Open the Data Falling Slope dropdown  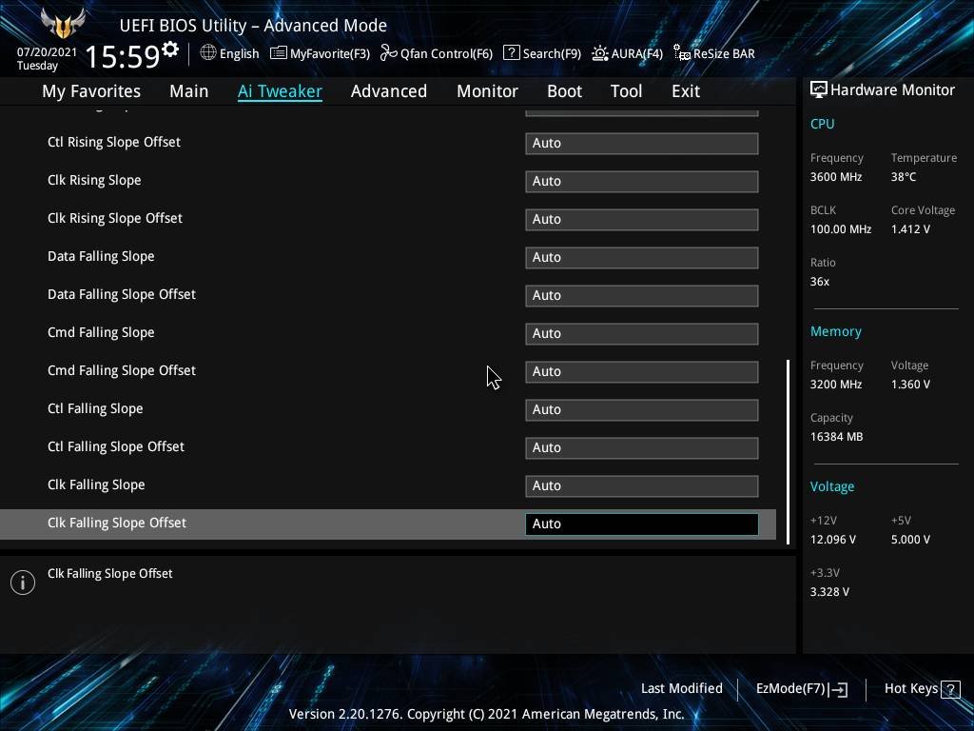(641, 257)
